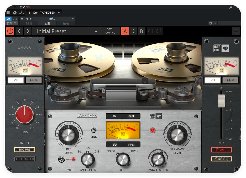This screenshot has width=246, height=178.
Task: Load the next TAPEDESK preset with right chevron
Action: (x=28, y=31)
